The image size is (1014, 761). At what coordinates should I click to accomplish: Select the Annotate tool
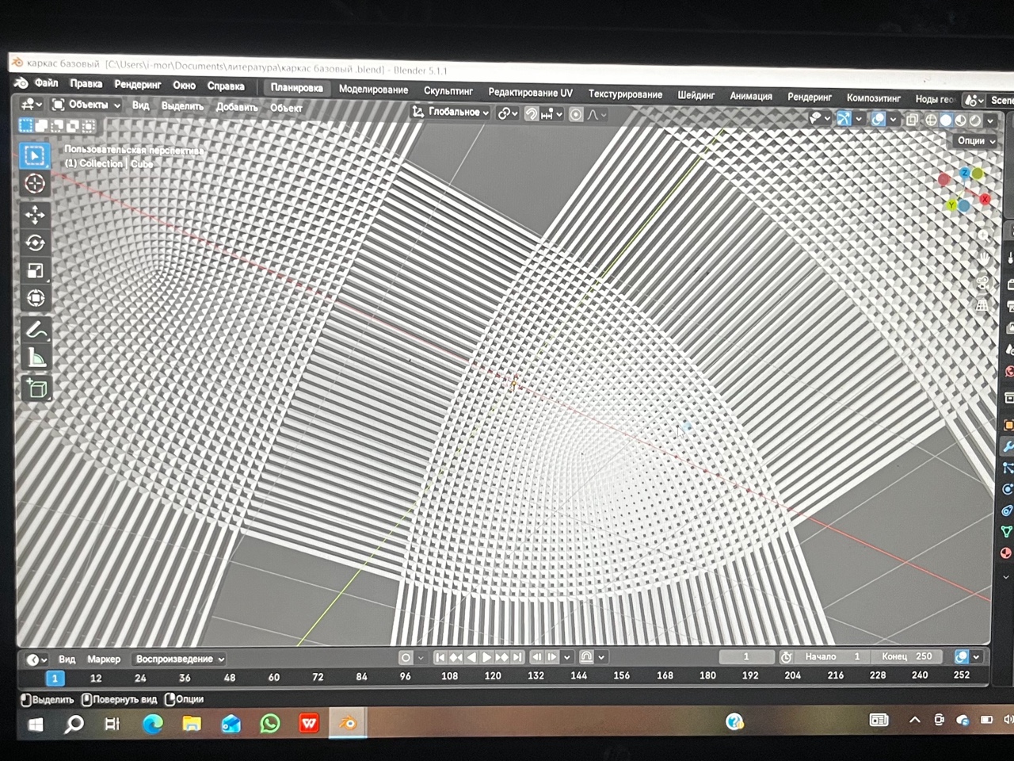[36, 330]
